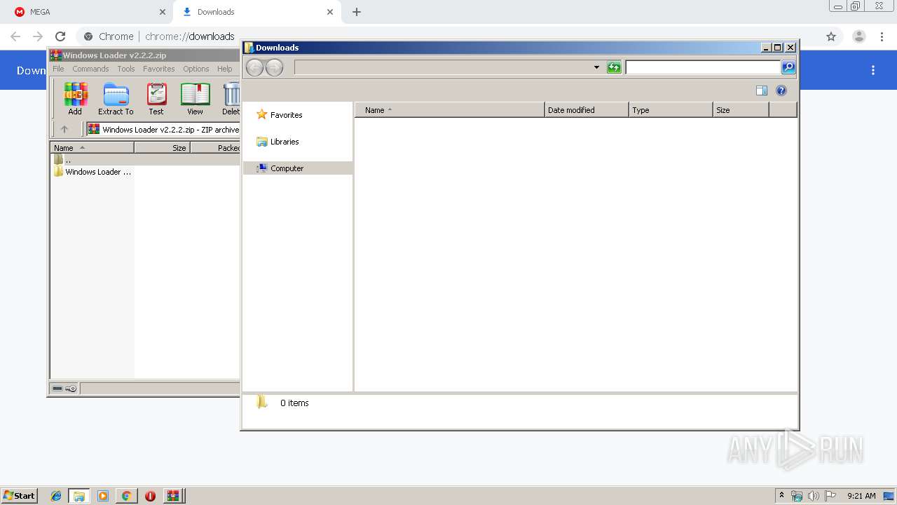Click Back button in Downloads explorer window
The width and height of the screenshot is (897, 505).
[x=254, y=67]
